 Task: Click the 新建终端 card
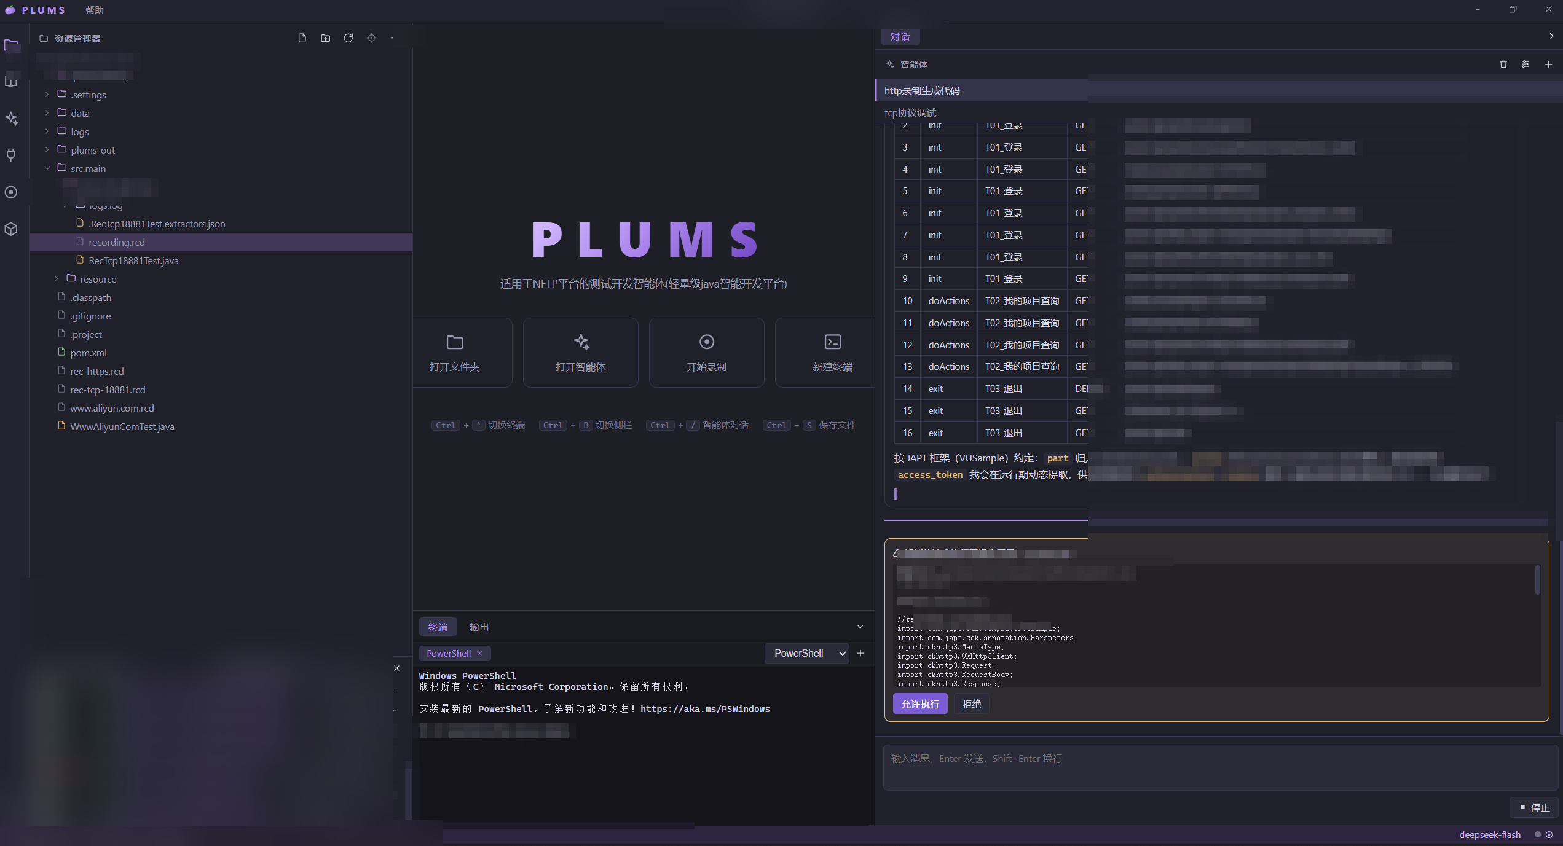[x=825, y=353]
